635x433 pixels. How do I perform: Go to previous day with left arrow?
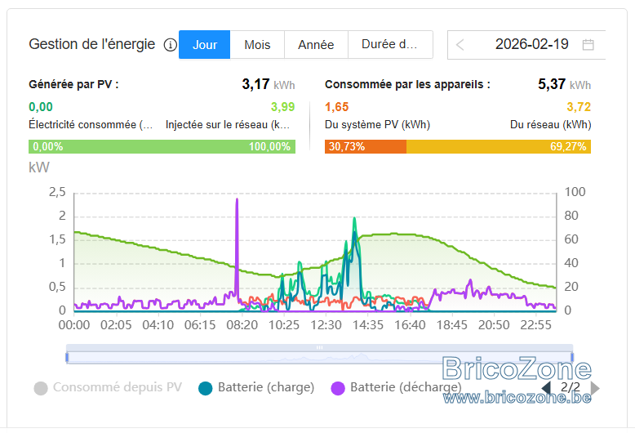click(460, 45)
